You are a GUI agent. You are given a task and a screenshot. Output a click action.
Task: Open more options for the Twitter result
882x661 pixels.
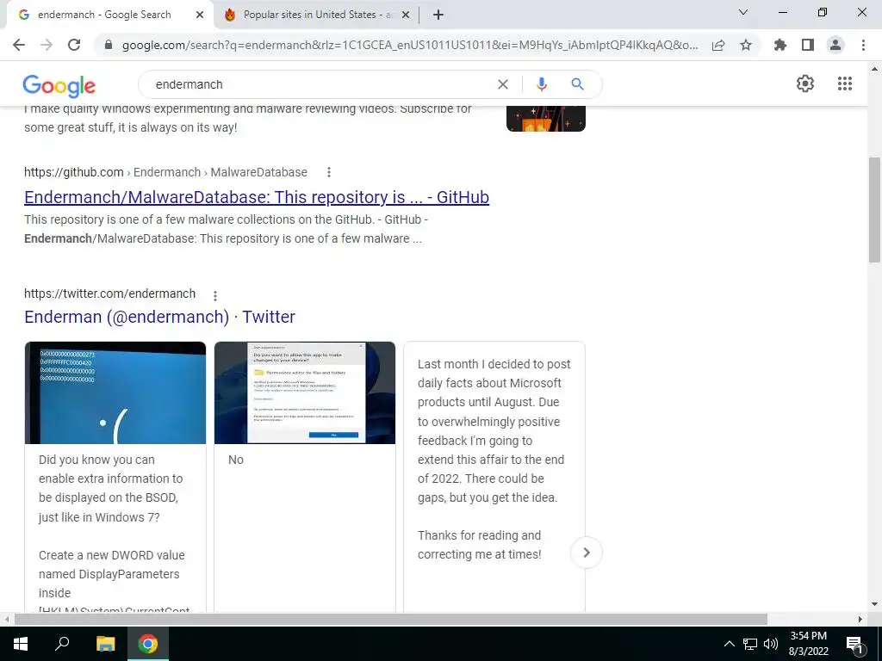coord(214,296)
